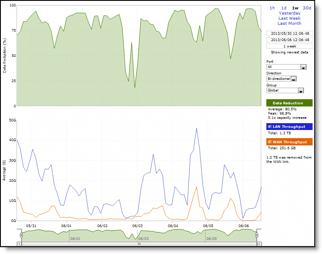The width and height of the screenshot is (322, 254).
Task: Click the Data Reduction green legend header
Action: (289, 103)
